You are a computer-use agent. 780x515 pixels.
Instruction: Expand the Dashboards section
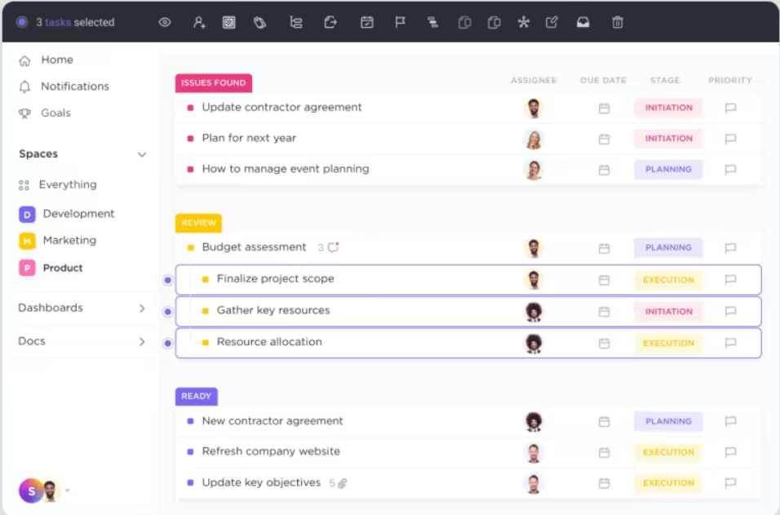coord(144,308)
